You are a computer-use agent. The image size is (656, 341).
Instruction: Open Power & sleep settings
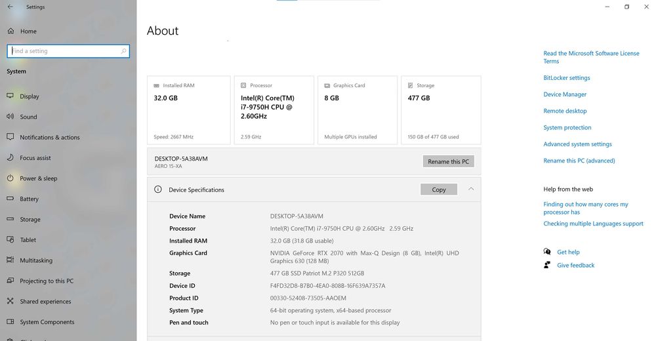(39, 178)
